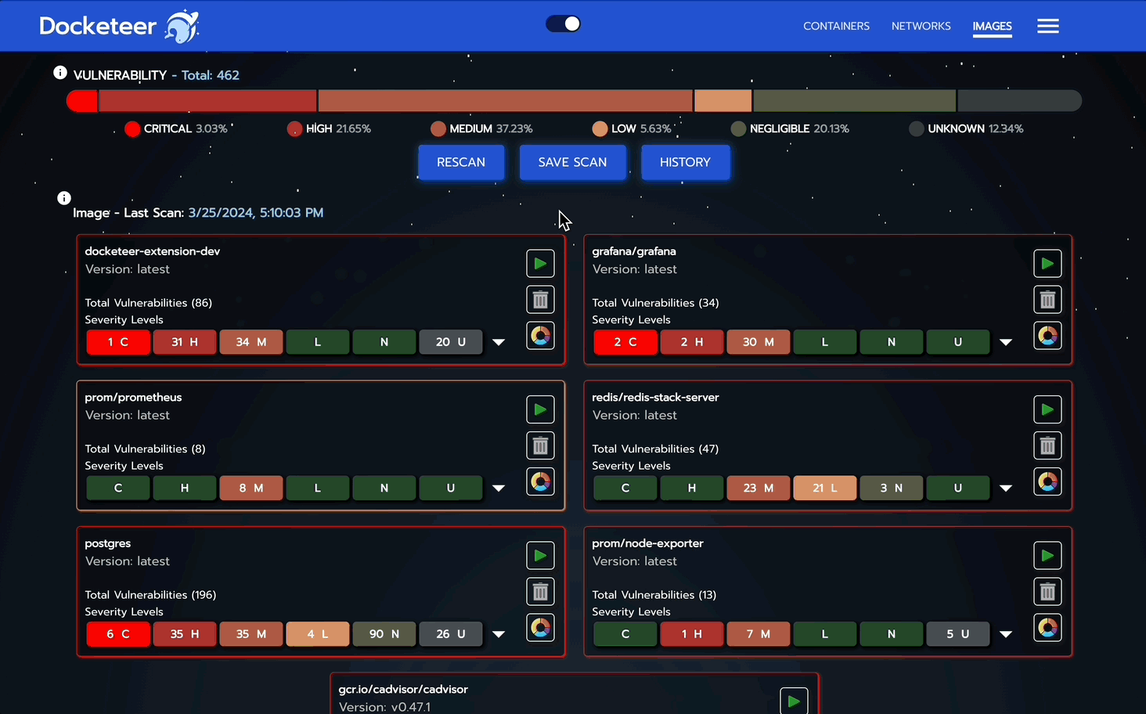Run the prom/node-exporter image
This screenshot has height=714, width=1146.
[x=1047, y=556]
